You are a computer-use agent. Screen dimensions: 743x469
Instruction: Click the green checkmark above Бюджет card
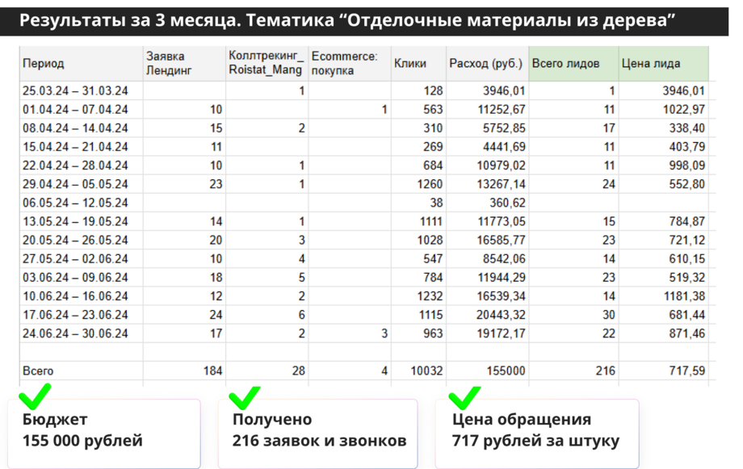[35, 396]
